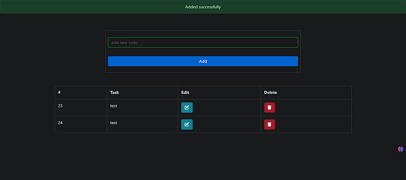This screenshot has height=180, width=406.
Task: Click the edit icon for todo 23
Action: pyautogui.click(x=187, y=107)
